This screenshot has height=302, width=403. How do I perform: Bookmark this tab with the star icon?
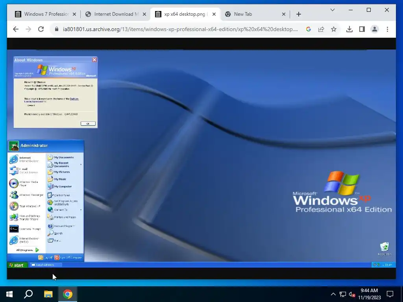coord(334,29)
